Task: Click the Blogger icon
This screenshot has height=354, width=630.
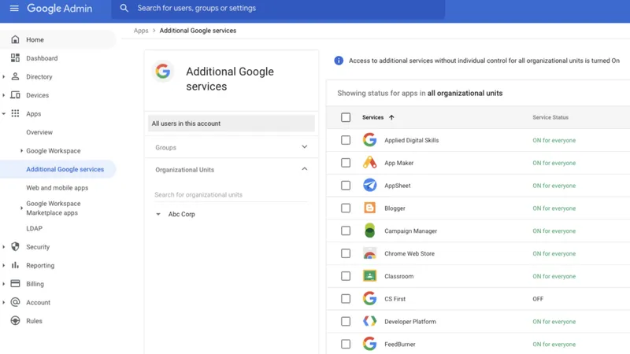Action: (x=369, y=208)
